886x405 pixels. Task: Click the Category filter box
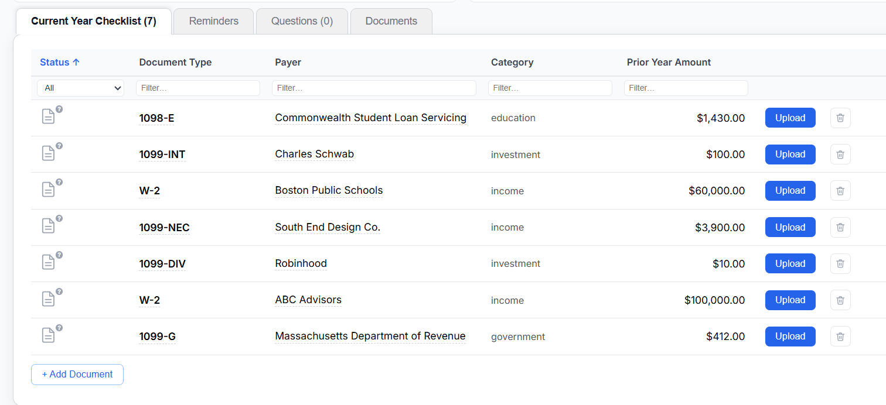point(550,88)
